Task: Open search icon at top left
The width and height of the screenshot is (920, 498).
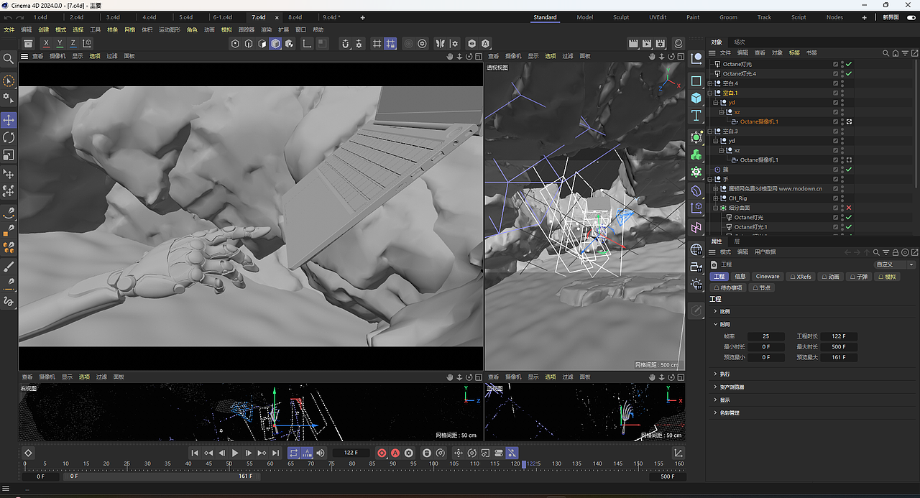Action: tap(9, 59)
